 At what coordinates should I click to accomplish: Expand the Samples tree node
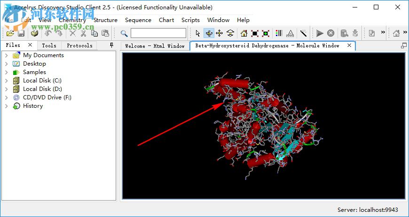point(7,72)
